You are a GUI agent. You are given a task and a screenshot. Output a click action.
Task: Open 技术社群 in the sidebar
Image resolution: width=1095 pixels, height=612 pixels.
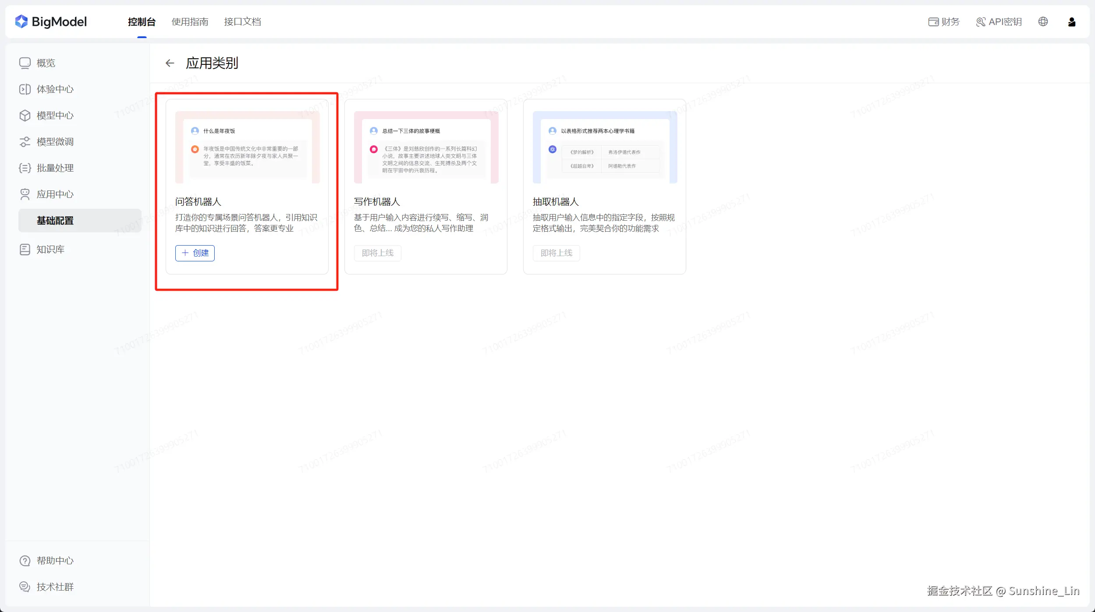(55, 587)
